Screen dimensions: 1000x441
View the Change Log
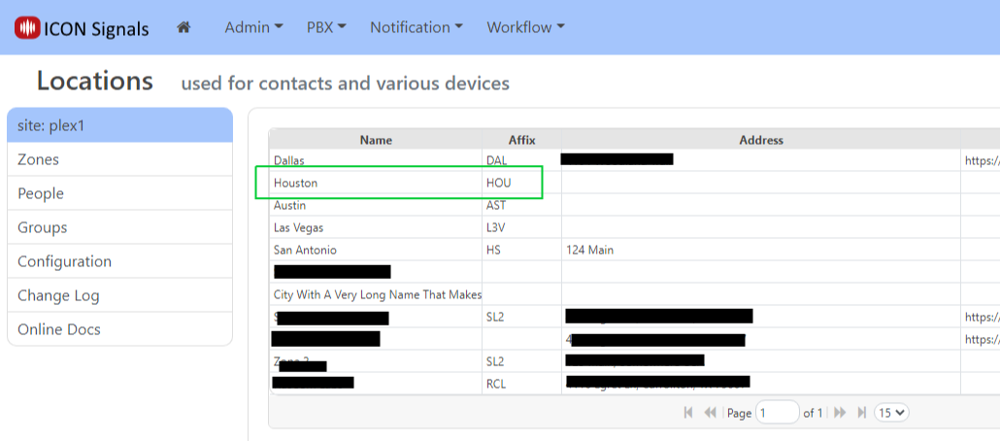pyautogui.click(x=119, y=295)
